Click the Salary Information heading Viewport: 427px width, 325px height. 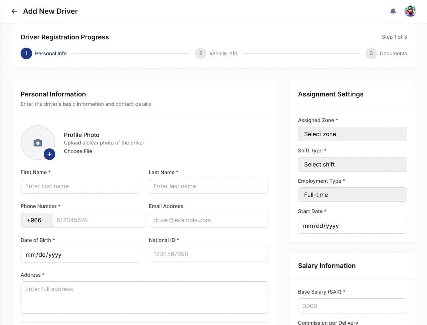(327, 266)
